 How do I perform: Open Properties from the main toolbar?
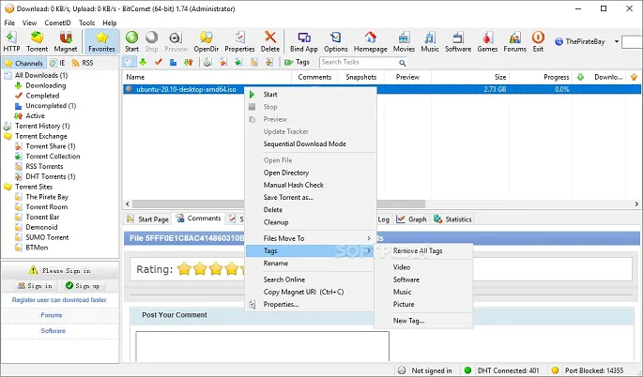click(239, 41)
